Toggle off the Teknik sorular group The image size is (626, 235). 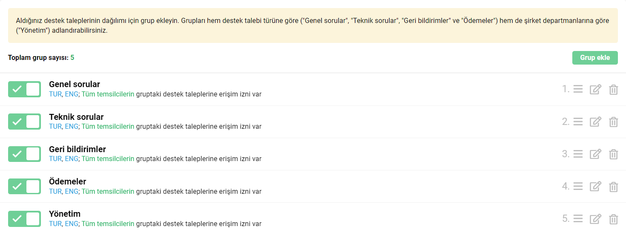point(24,122)
